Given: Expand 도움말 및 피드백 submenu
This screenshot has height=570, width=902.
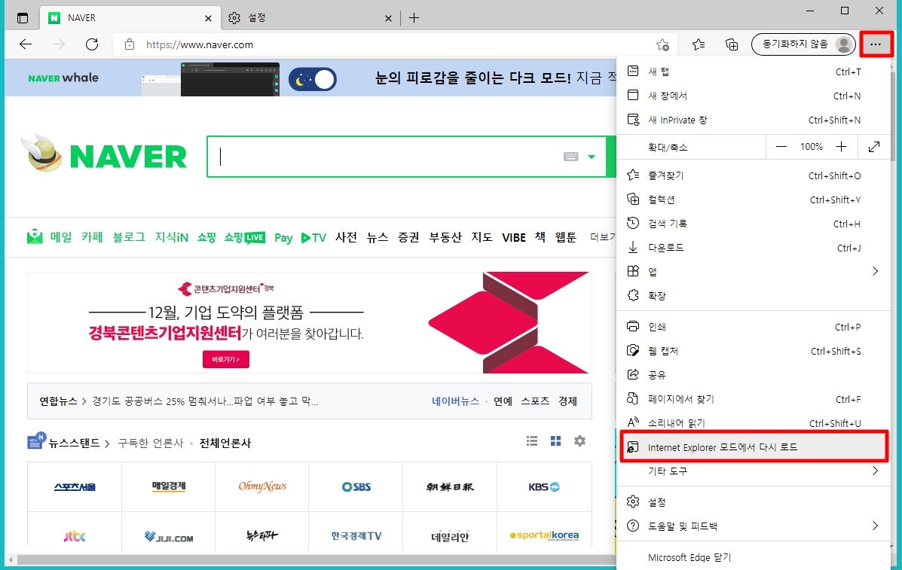Looking at the screenshot, I should [754, 526].
